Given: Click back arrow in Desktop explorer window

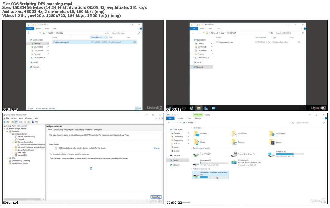Looking at the screenshot, I should pos(29,33).
